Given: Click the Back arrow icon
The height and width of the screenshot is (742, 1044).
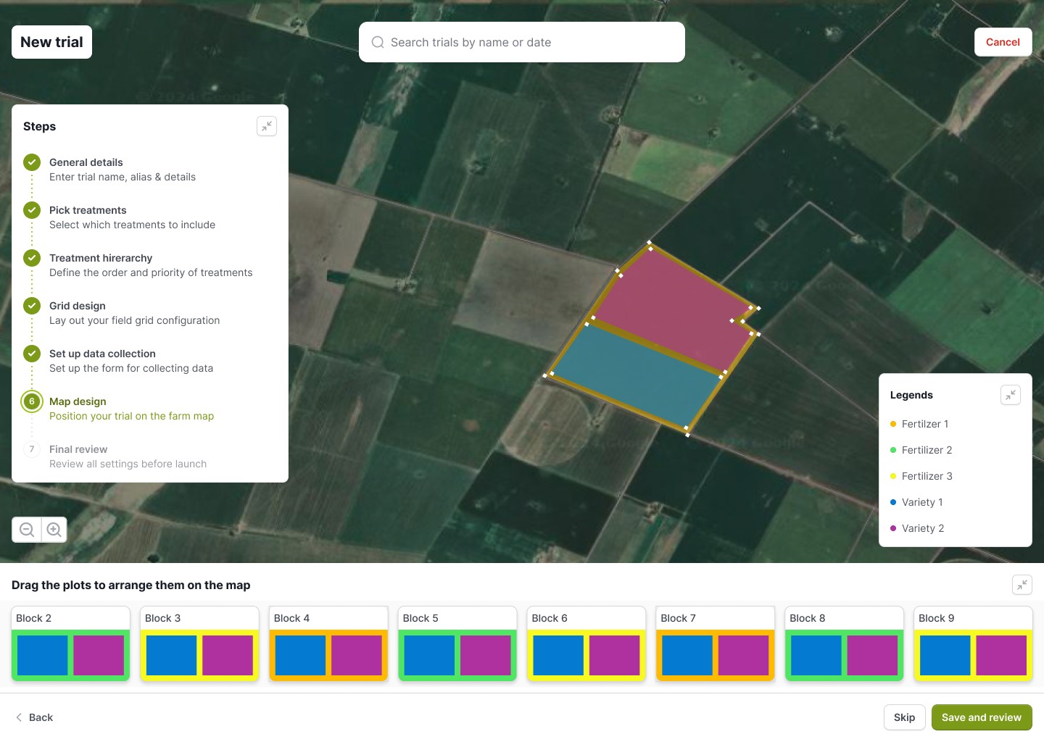Looking at the screenshot, I should pos(19,717).
